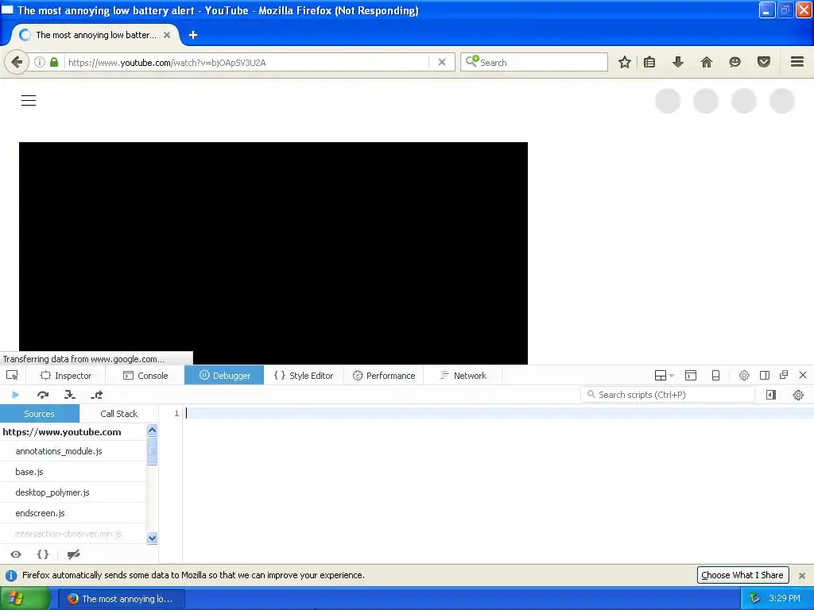This screenshot has width=814, height=610.
Task: Activate the element picker in devtools
Action: tap(12, 375)
